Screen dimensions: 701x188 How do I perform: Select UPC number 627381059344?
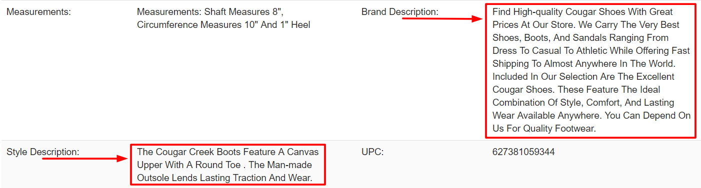click(x=523, y=152)
